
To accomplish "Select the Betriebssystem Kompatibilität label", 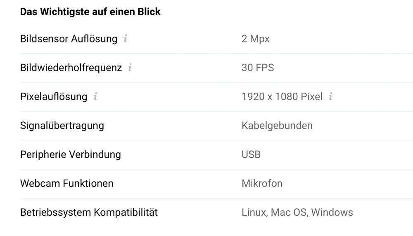I will coord(89,213).
